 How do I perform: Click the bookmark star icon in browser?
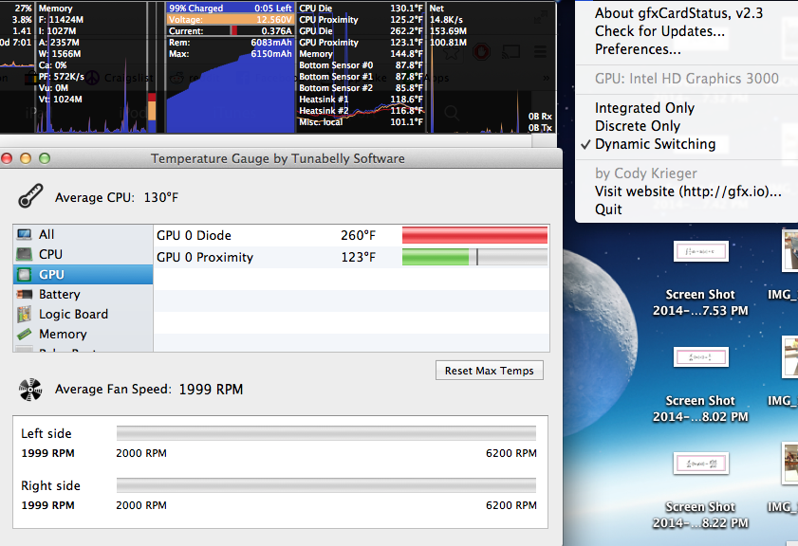point(452,52)
